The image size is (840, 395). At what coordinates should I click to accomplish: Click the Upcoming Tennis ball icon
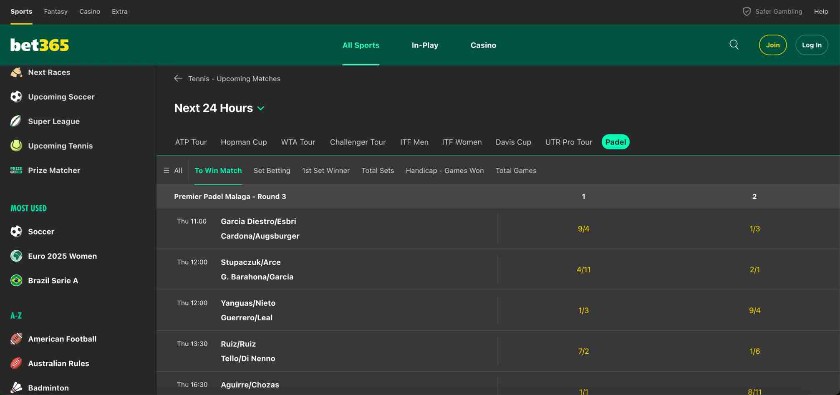pos(16,146)
